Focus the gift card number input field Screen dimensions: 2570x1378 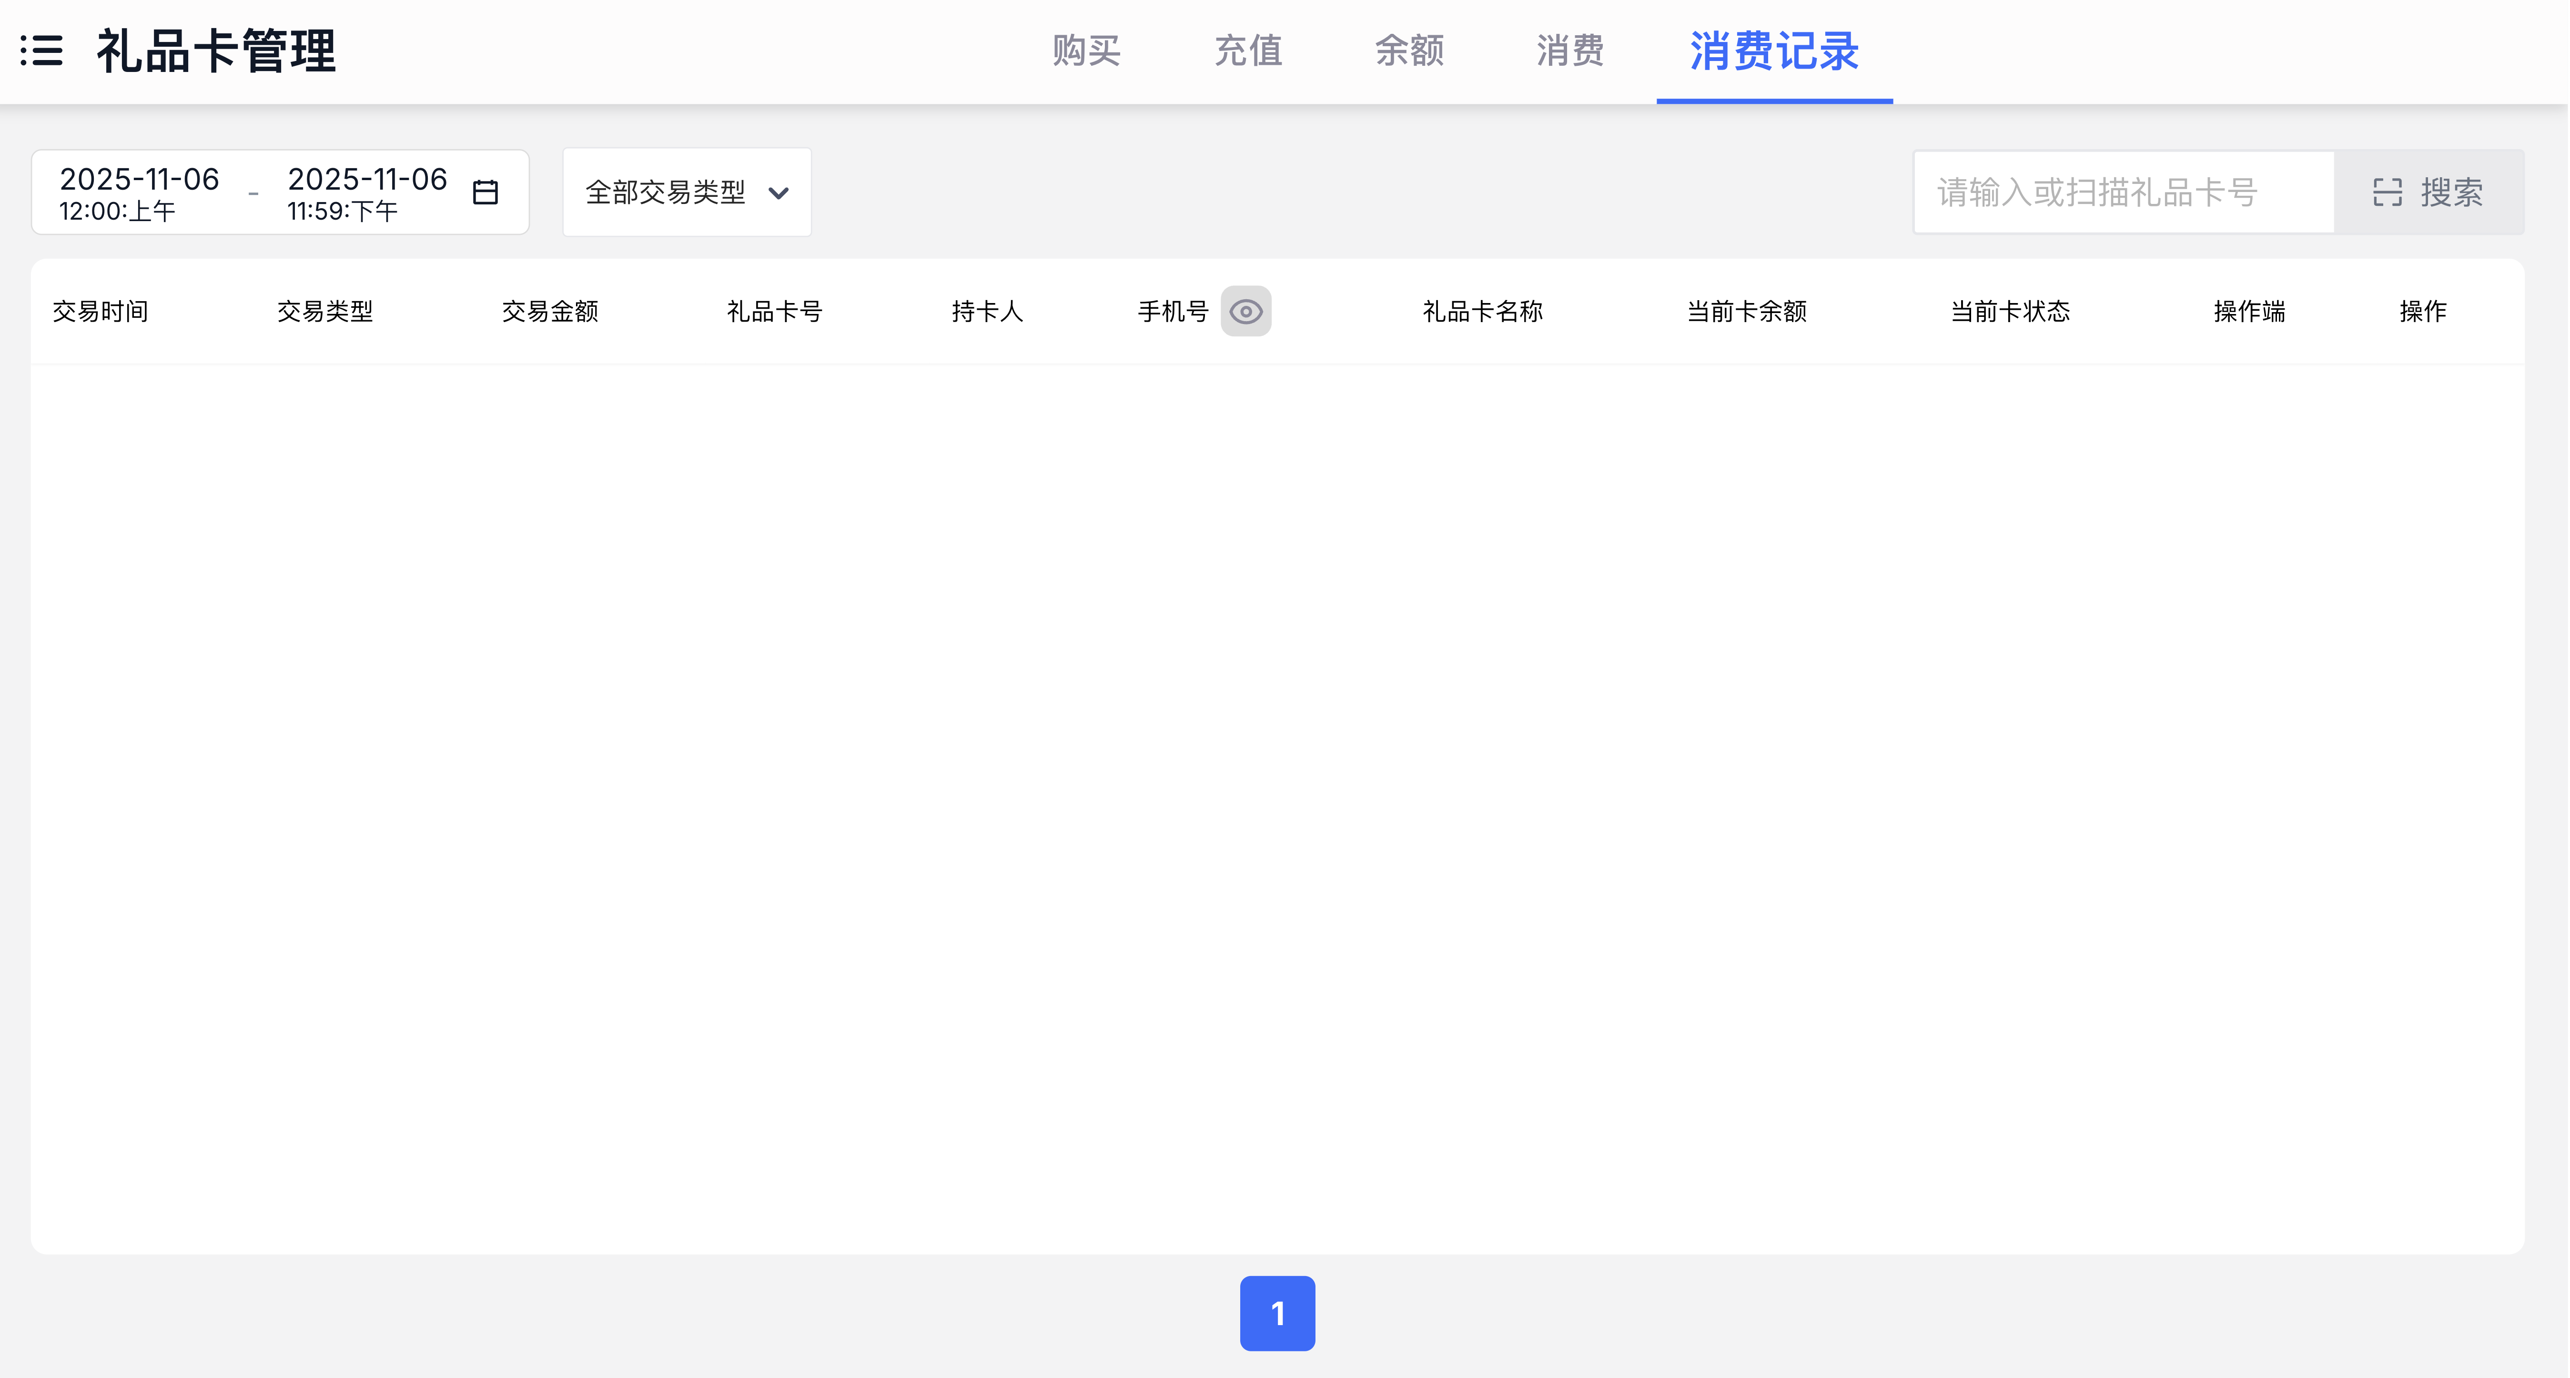[x=2123, y=192]
